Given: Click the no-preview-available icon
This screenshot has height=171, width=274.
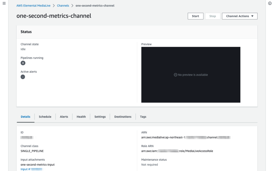Looking at the screenshot, I should [x=175, y=75].
